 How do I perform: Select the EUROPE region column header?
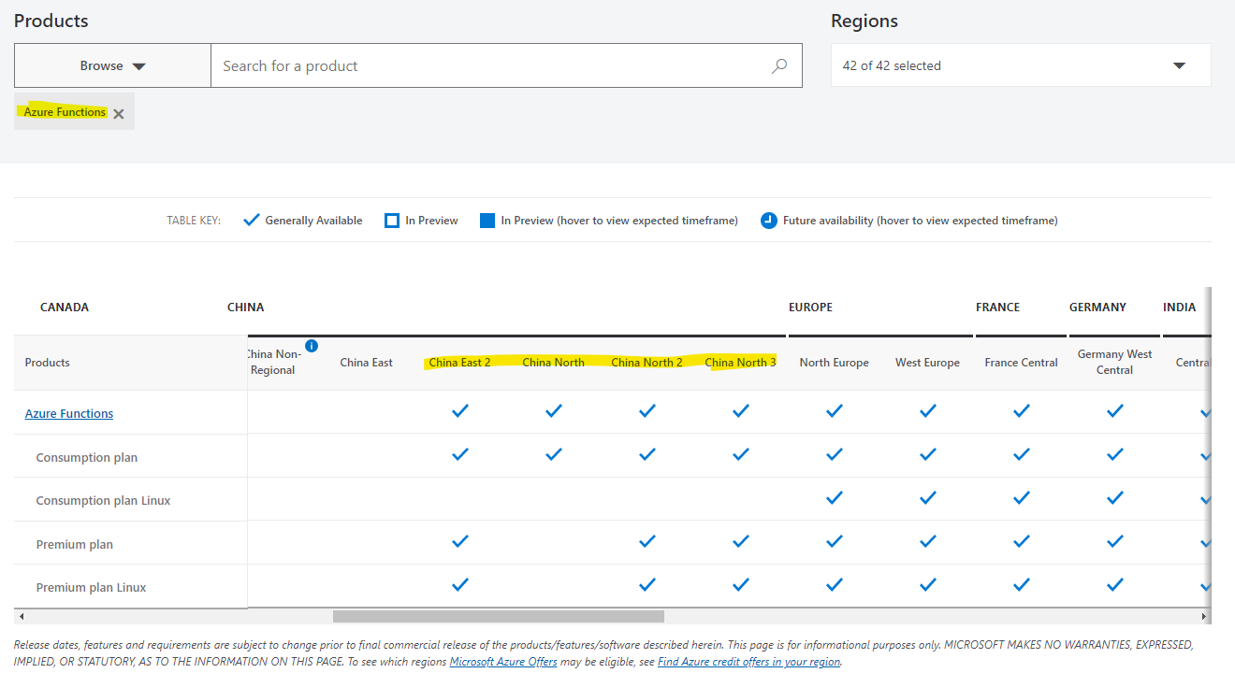coord(810,307)
